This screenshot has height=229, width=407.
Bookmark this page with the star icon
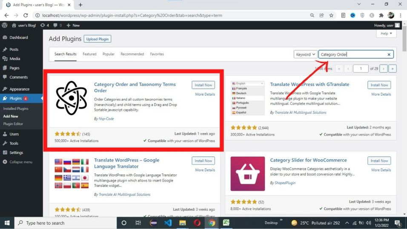[331, 15]
